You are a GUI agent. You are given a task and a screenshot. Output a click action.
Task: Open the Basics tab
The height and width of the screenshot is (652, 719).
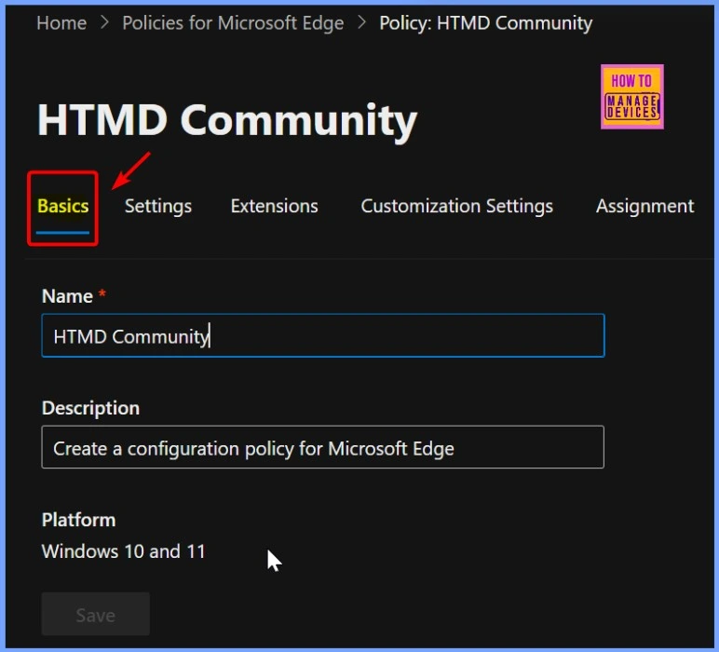(x=63, y=207)
